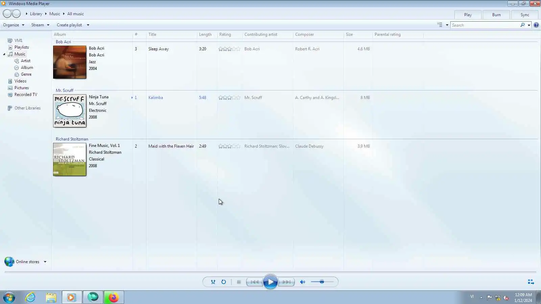Screen dimensions: 541x304
Task: Sort by the Length column header
Action: (x=207, y=34)
